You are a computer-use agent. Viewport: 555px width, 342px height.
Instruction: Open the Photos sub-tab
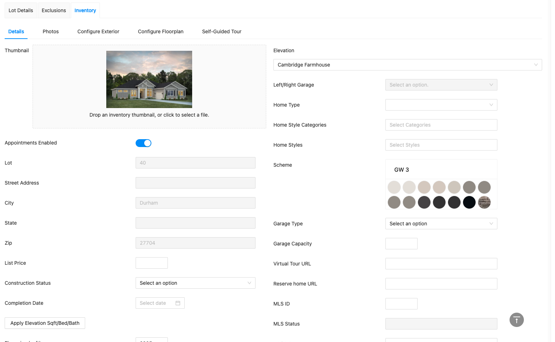coord(50,31)
